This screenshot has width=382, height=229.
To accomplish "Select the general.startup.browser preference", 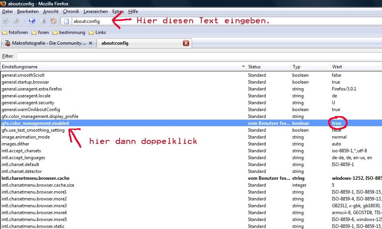I will tap(191, 82).
